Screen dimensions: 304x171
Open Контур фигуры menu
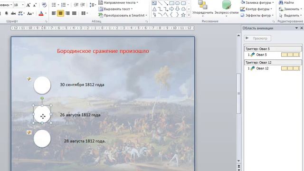[256, 9]
